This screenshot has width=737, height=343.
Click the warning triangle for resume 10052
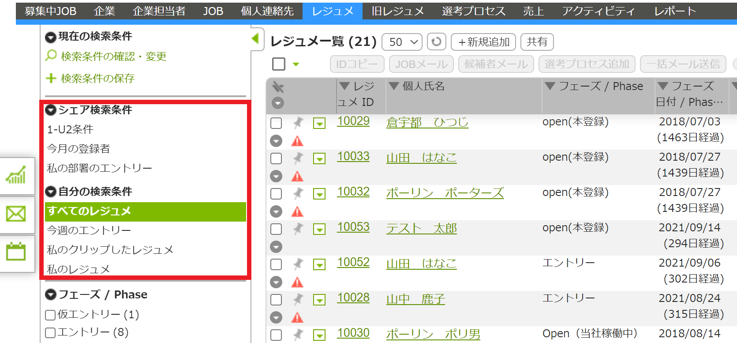click(298, 283)
